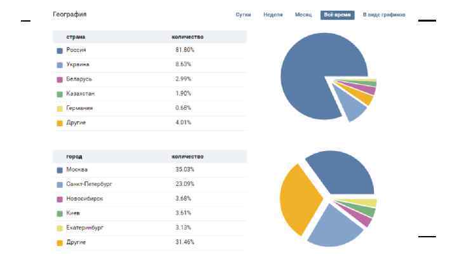This screenshot has height=257, width=457.
Task: Select the Всё время tab
Action: 338,15
